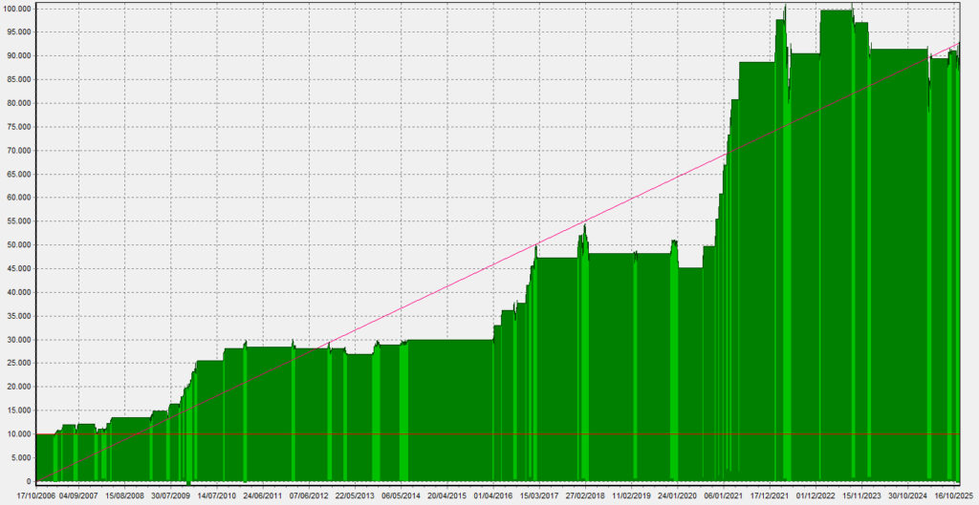Select the 17/10/2006 date label
This screenshot has height=505, width=979.
[35, 496]
